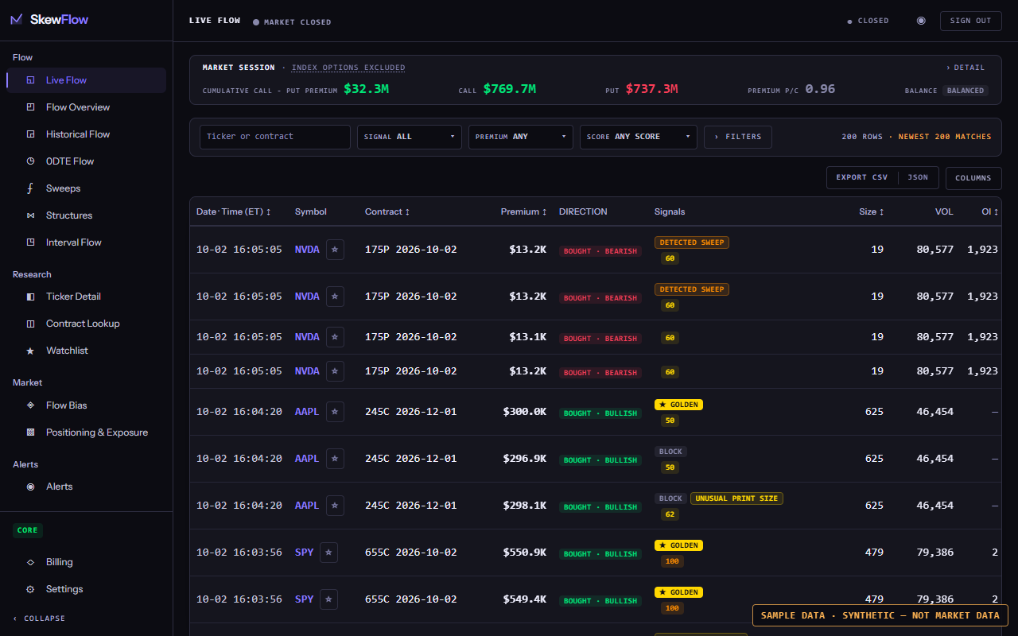Click the Alerts bell icon
This screenshot has height=636, width=1018.
tap(30, 487)
